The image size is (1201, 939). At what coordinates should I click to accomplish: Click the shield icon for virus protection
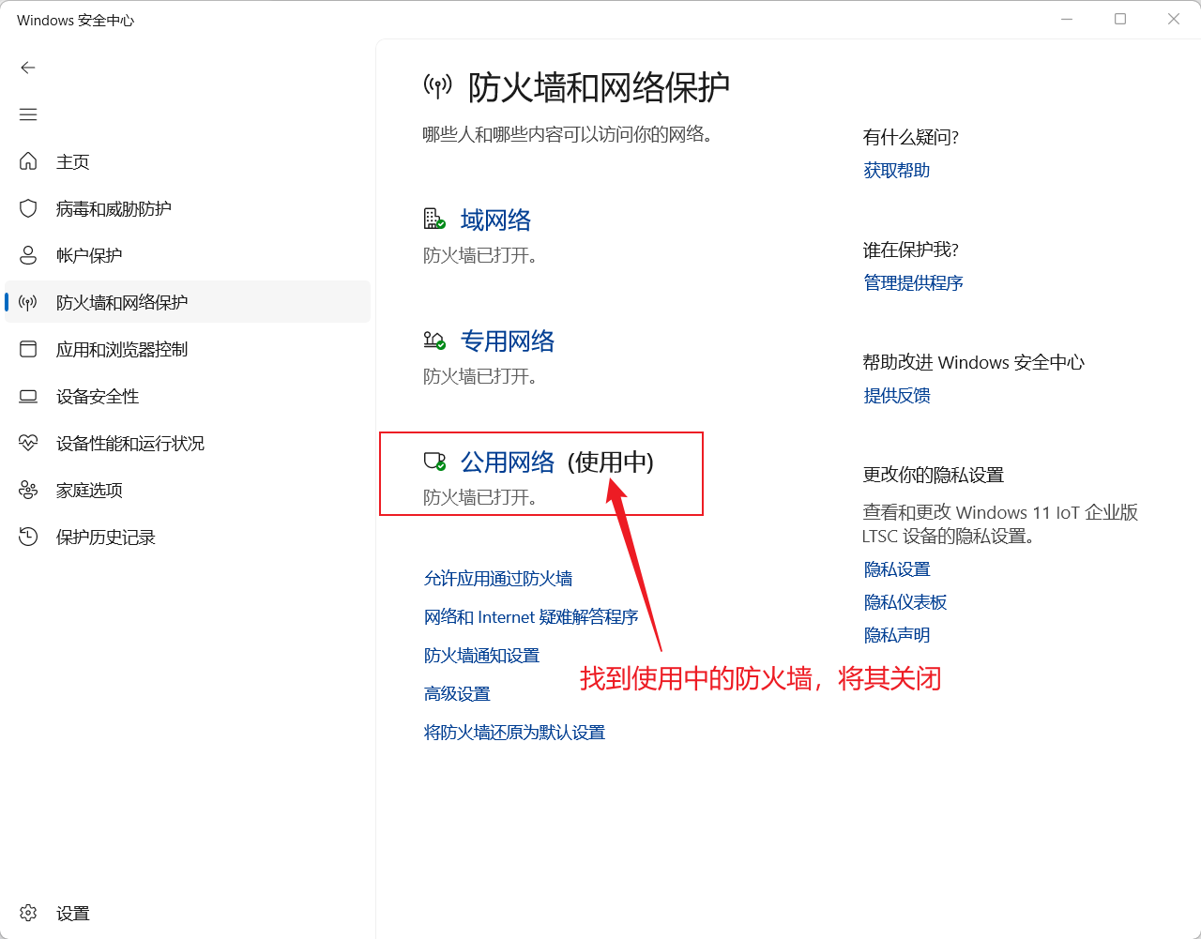pyautogui.click(x=28, y=208)
